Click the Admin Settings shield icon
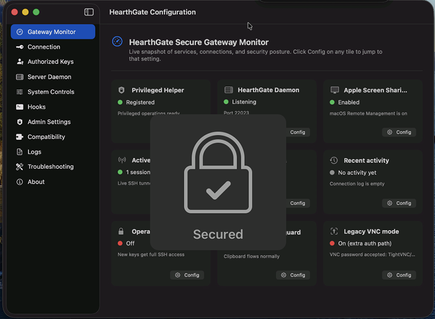Image resolution: width=435 pixels, height=319 pixels. pos(20,122)
